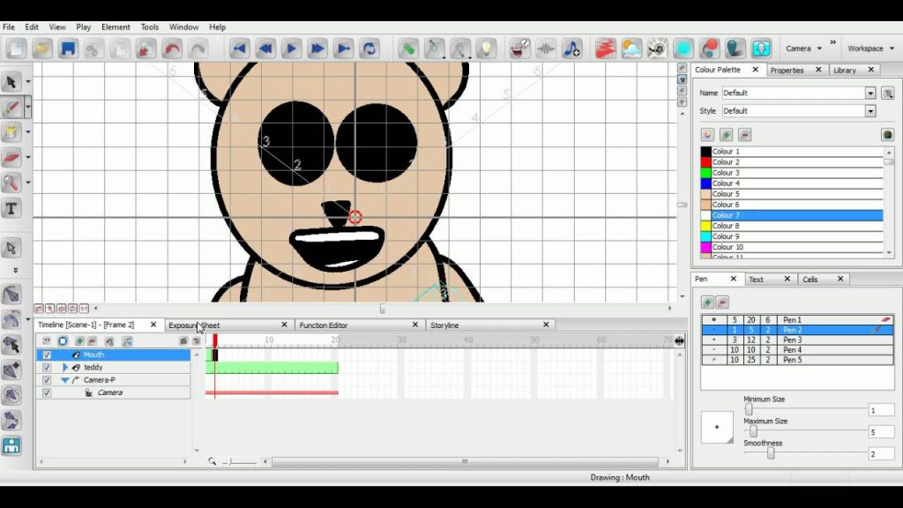Expand the teddy layer arrow

pos(65,368)
